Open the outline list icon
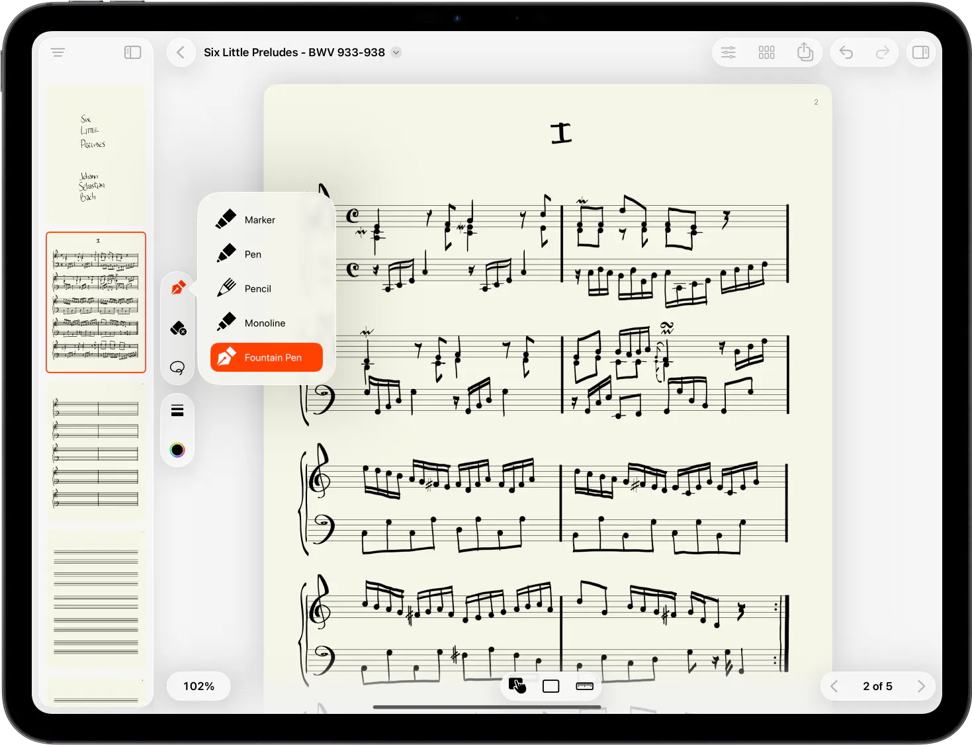This screenshot has width=972, height=745. [58, 52]
